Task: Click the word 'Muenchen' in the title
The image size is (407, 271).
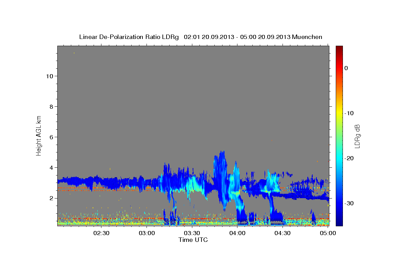Action: 307,37
